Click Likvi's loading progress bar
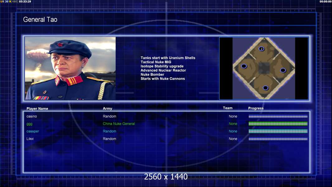This screenshot has height=187, width=332. 278,139
